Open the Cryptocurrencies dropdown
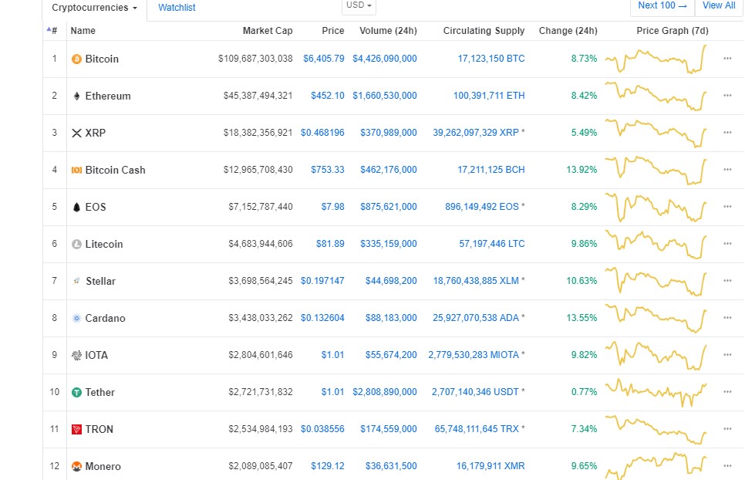 [x=95, y=8]
